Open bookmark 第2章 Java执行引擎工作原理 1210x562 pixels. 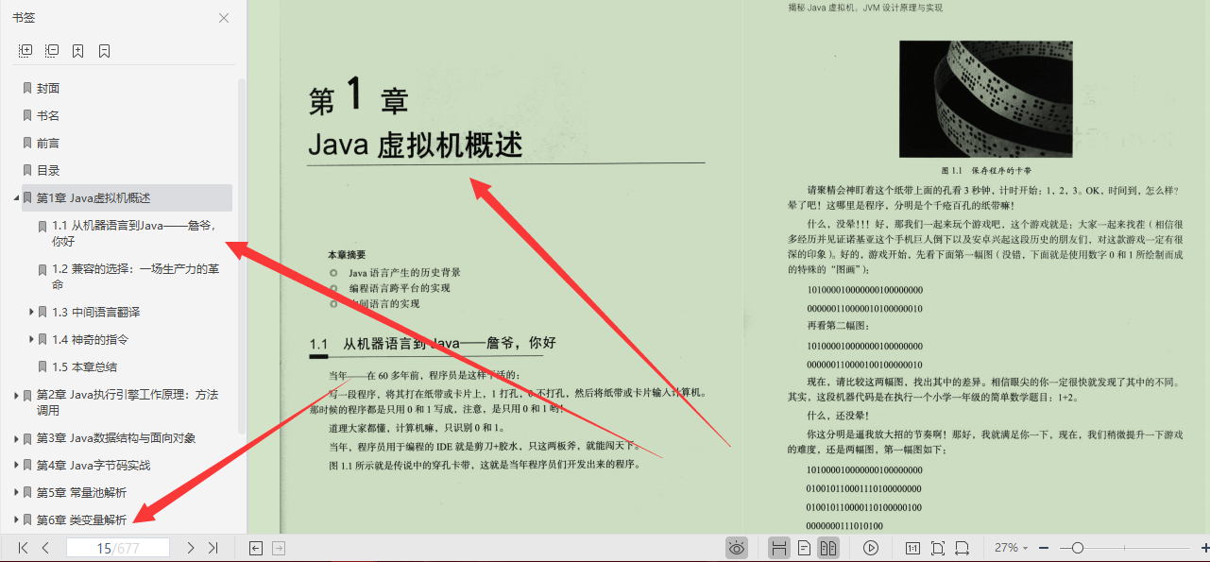point(128,402)
